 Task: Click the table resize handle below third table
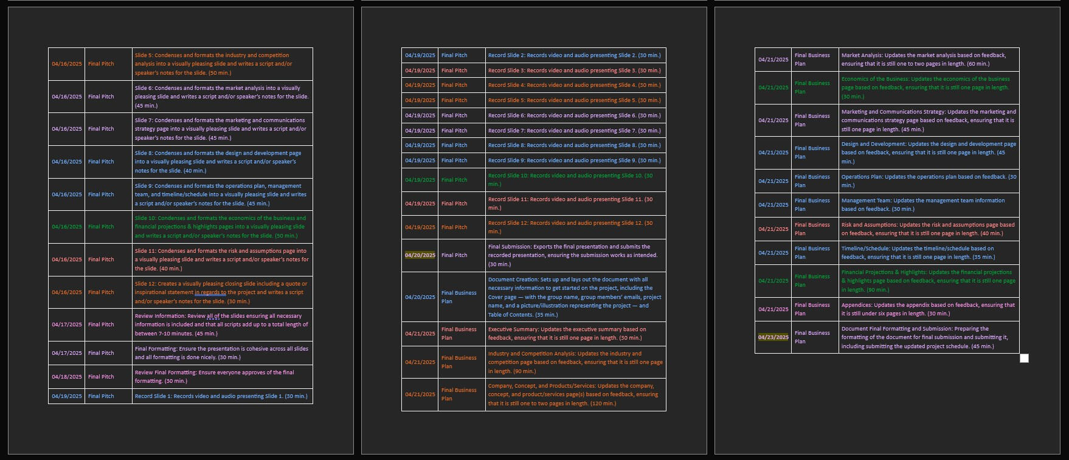click(1024, 359)
